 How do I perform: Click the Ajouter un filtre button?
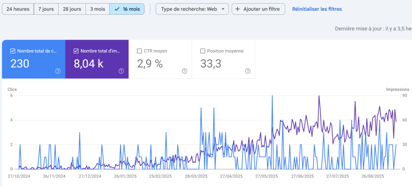click(258, 9)
